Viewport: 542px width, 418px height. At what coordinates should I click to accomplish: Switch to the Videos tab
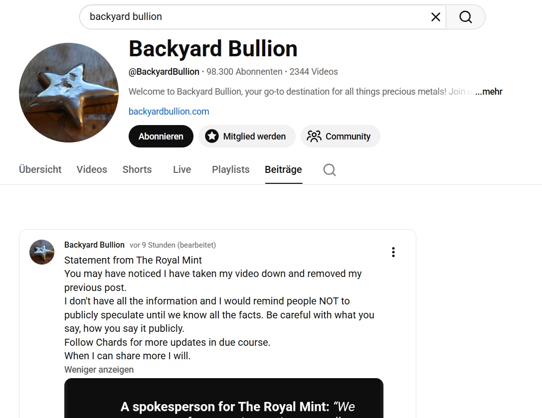pos(92,169)
